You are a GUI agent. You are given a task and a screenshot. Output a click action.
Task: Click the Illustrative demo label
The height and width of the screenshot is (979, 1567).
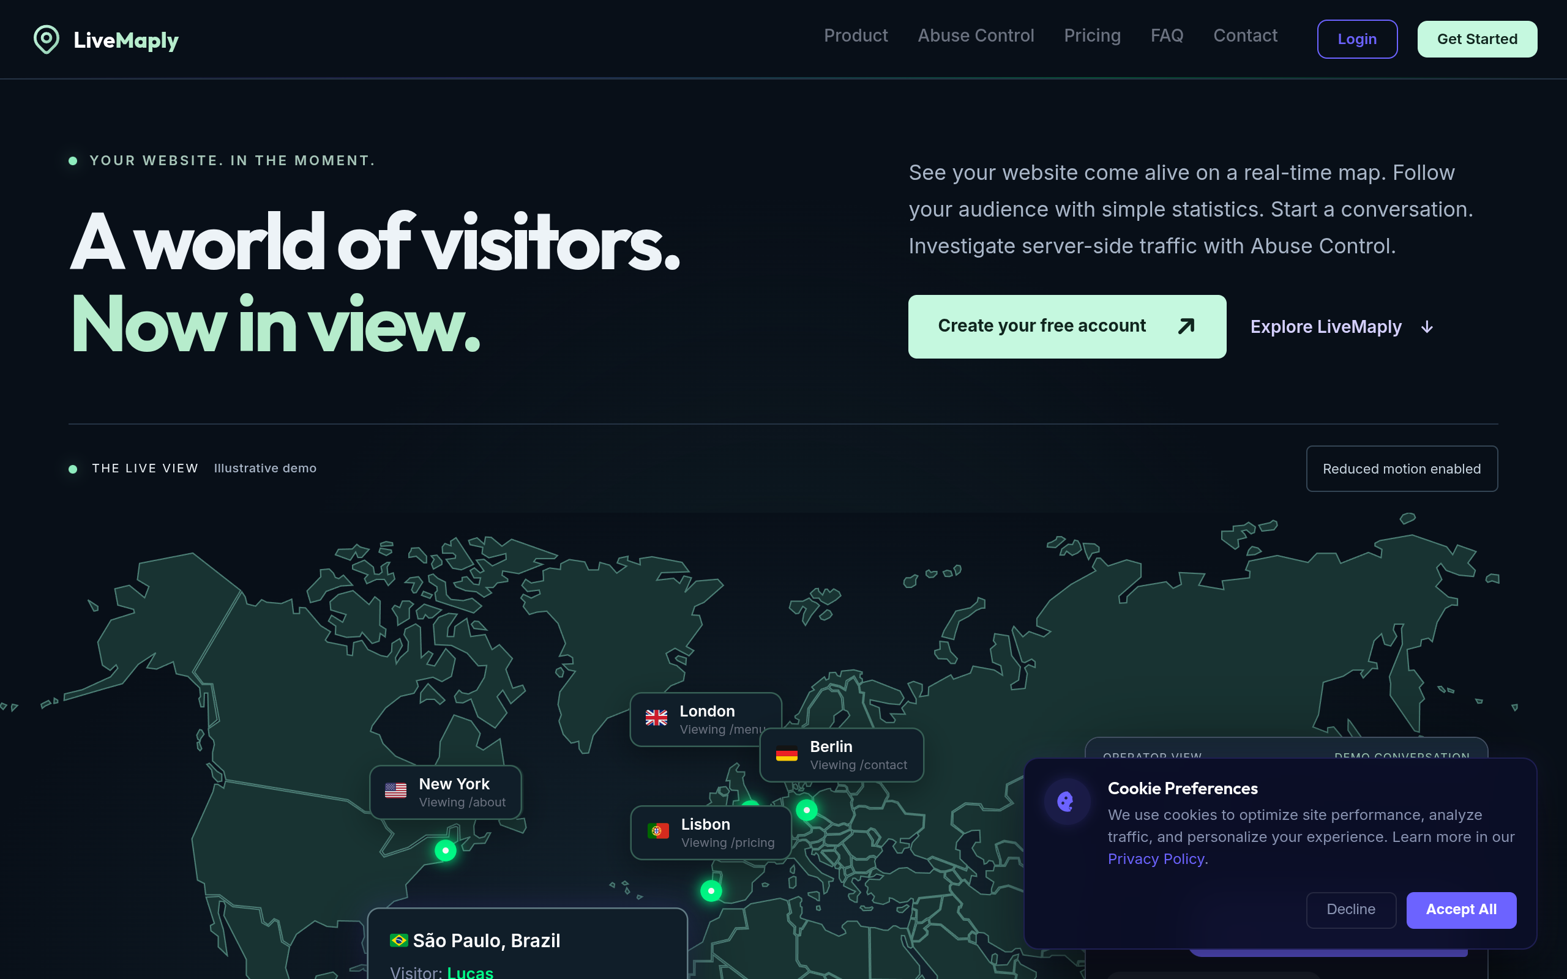tap(265, 468)
